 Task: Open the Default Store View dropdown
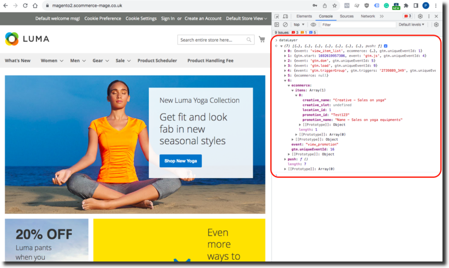pos(246,18)
